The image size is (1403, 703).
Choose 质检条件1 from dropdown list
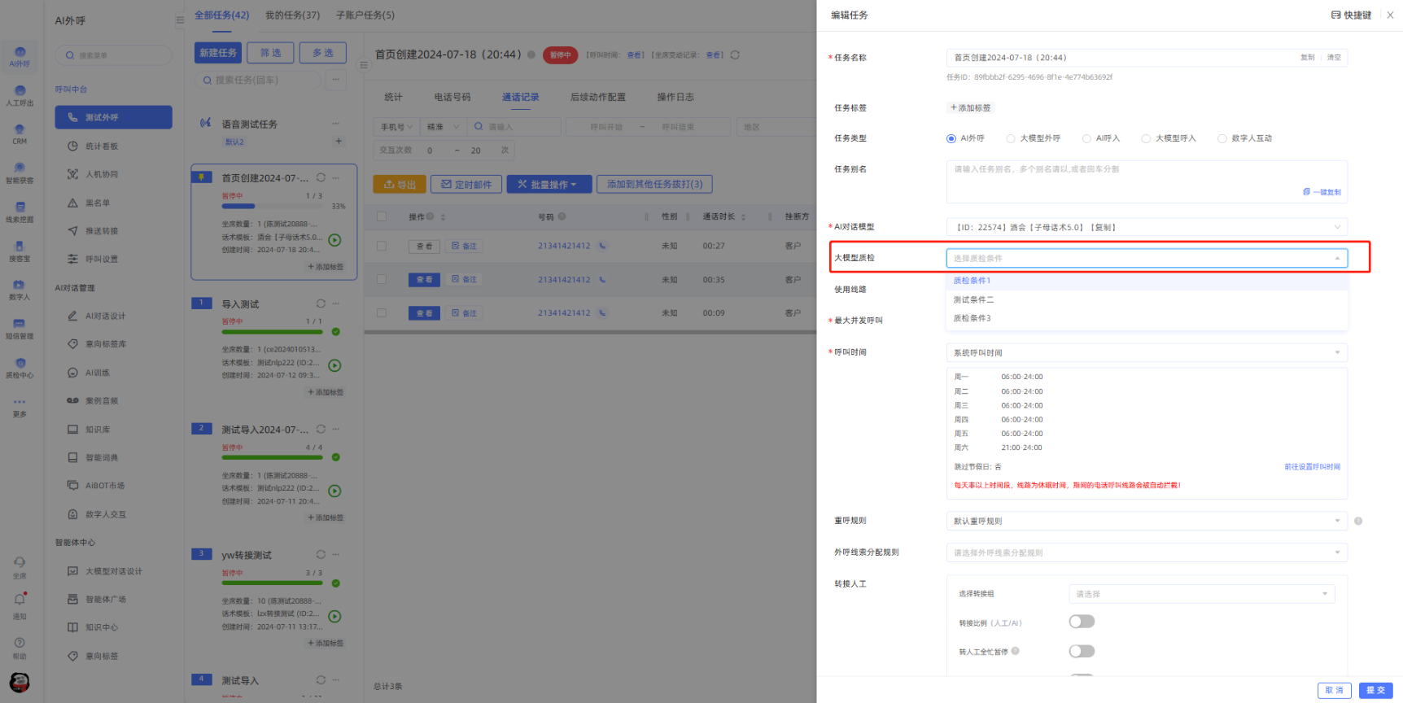pyautogui.click(x=972, y=281)
